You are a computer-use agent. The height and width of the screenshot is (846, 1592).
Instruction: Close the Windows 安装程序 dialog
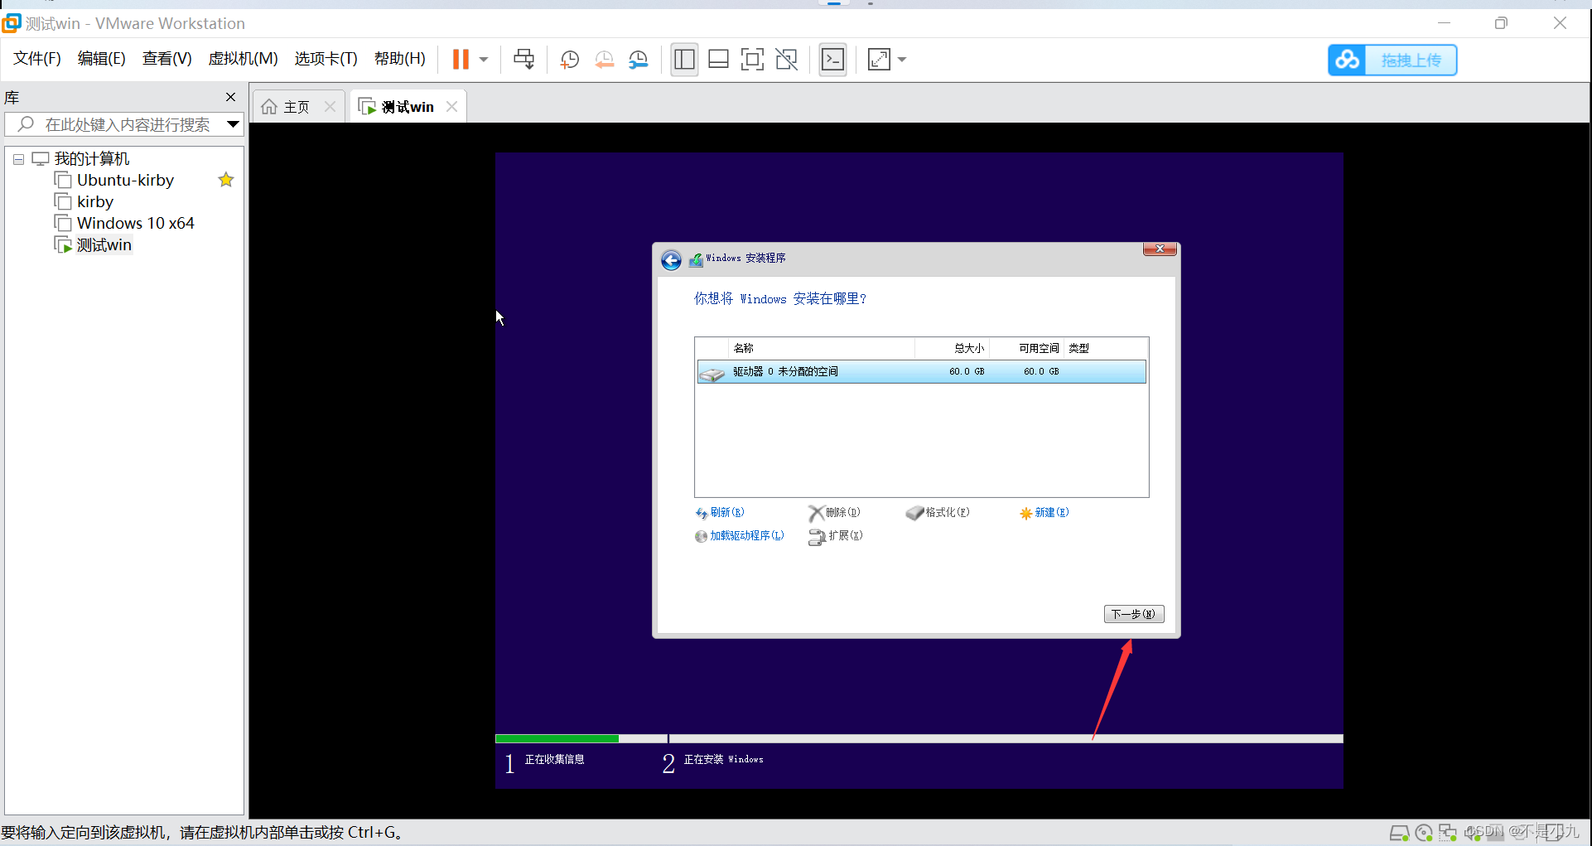(x=1160, y=249)
